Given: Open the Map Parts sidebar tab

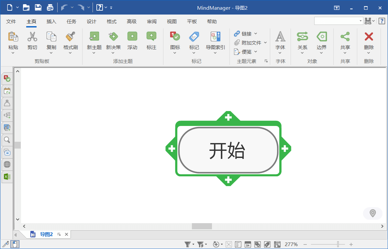Looking at the screenshot, I should pos(7,115).
